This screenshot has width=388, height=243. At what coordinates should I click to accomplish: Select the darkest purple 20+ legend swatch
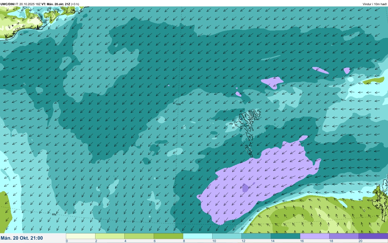373,236
